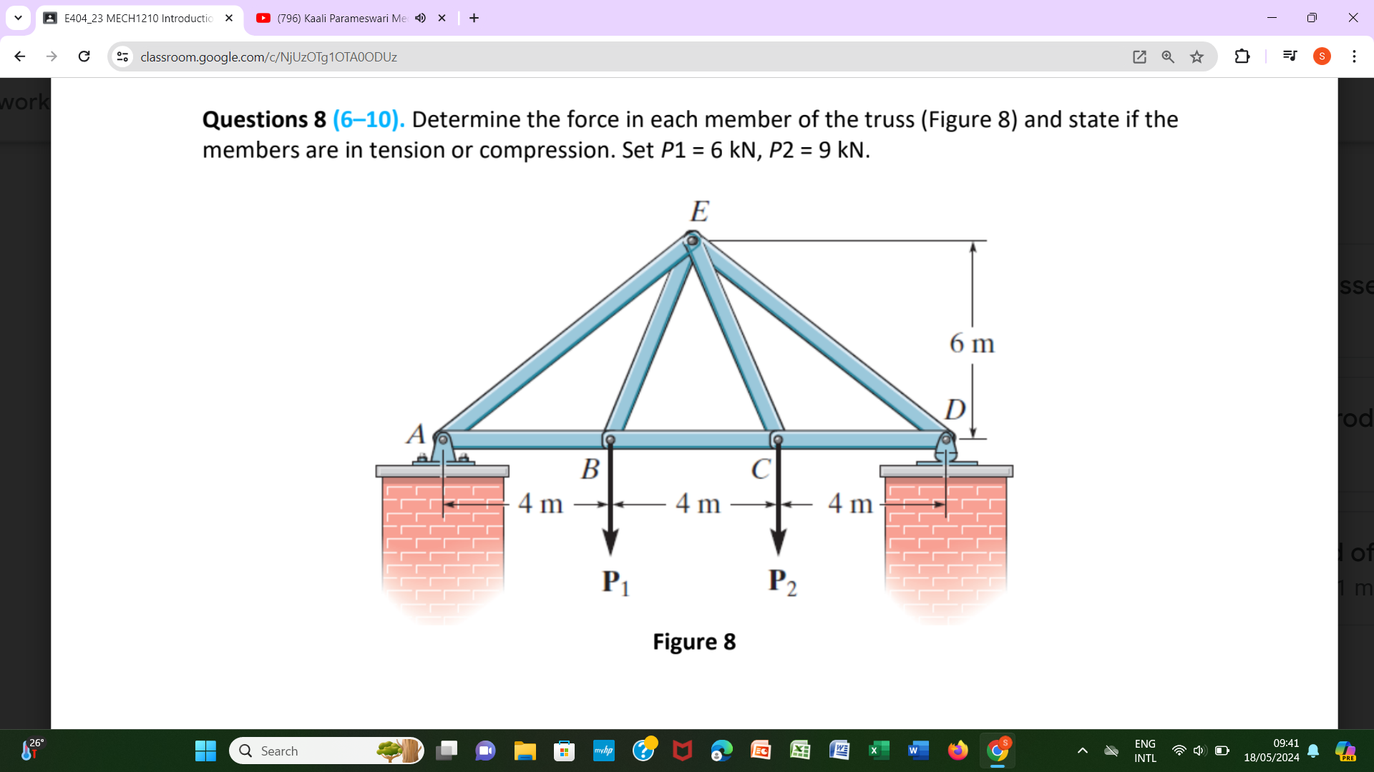Open the page in a new window icon
This screenshot has height=772, width=1374.
1139,56
